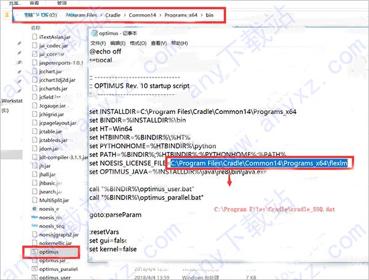369x280 pixels.
Task: Select the Program Files breadcrumb in Explorer
Action: pyautogui.click(x=81, y=15)
